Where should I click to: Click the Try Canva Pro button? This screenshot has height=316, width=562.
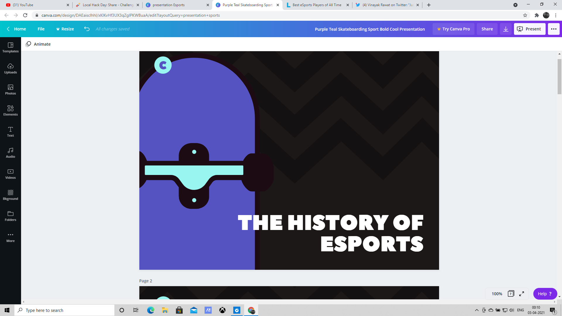[x=453, y=29]
